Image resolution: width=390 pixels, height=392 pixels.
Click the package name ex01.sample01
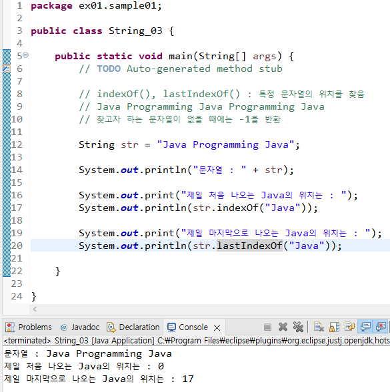[x=117, y=6]
